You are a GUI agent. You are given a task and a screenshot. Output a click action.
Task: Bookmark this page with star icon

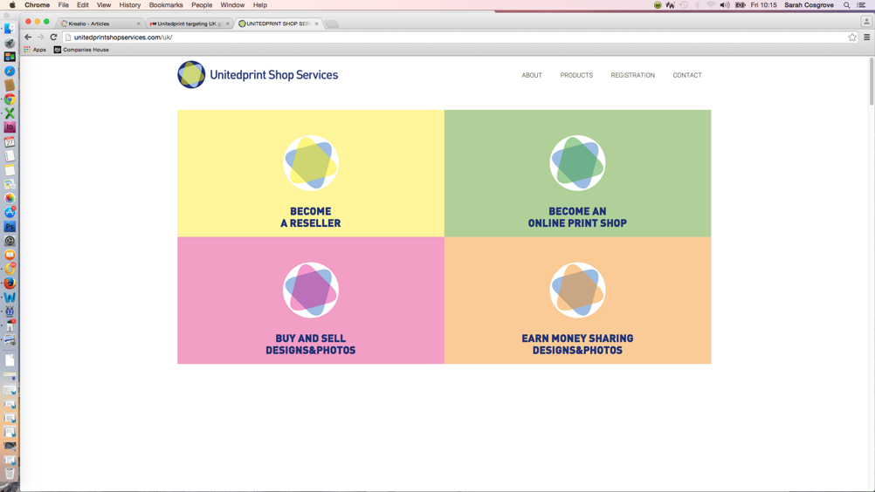pos(852,38)
